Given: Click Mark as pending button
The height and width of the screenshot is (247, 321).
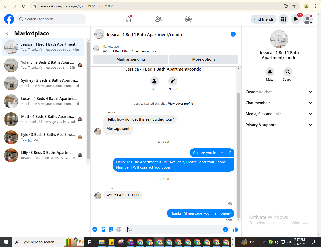Looking at the screenshot, I should pyautogui.click(x=131, y=59).
